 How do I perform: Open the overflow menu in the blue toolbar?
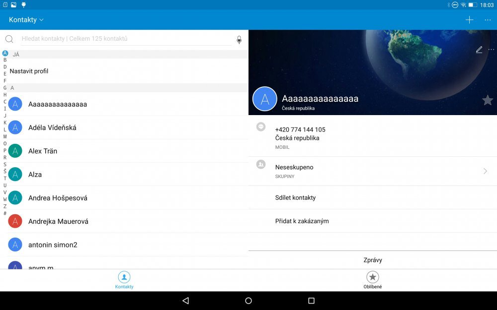pos(488,20)
